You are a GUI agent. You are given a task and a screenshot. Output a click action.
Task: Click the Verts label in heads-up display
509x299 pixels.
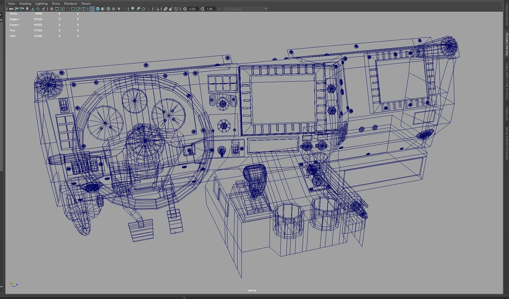tap(14, 14)
